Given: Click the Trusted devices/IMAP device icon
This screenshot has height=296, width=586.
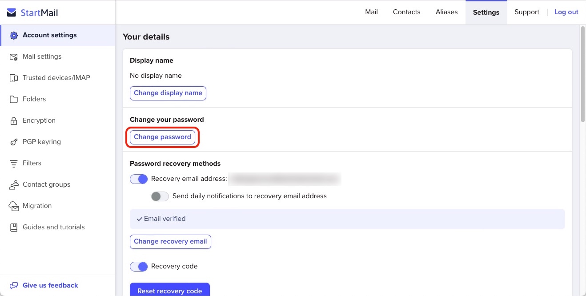Looking at the screenshot, I should click(x=14, y=78).
